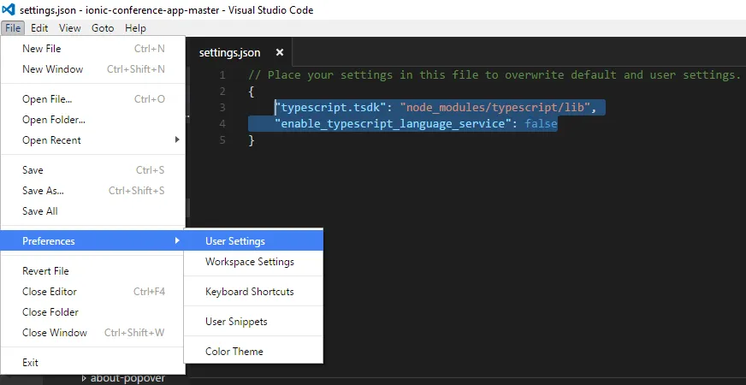This screenshot has width=746, height=385.
Task: Select User Settings in Preferences submenu
Action: (x=253, y=240)
